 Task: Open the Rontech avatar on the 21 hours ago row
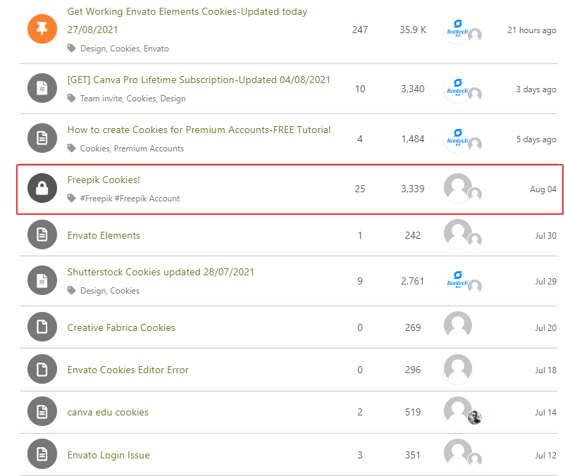tap(458, 29)
